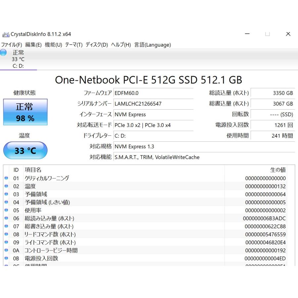
Task: Click status dot for row 01 クリティカルワーニング
Action: pyautogui.click(x=6, y=178)
